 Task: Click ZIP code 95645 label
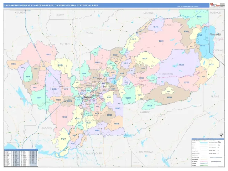tap(60, 65)
